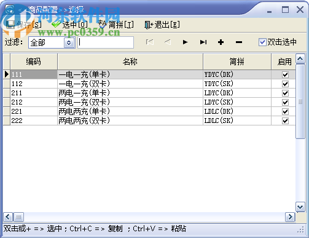The image size is (309, 238).
Task: Select name cell 两电两充(双卡)
Action: (x=130, y=121)
